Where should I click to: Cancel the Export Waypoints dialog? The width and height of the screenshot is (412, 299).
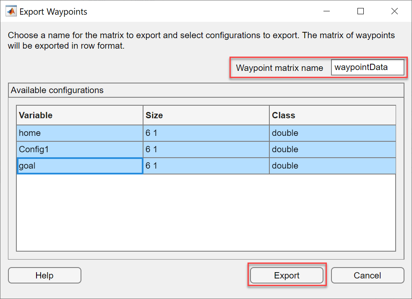point(367,276)
